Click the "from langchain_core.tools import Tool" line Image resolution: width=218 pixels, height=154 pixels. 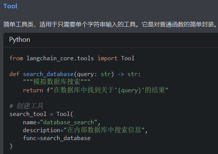click(x=72, y=58)
